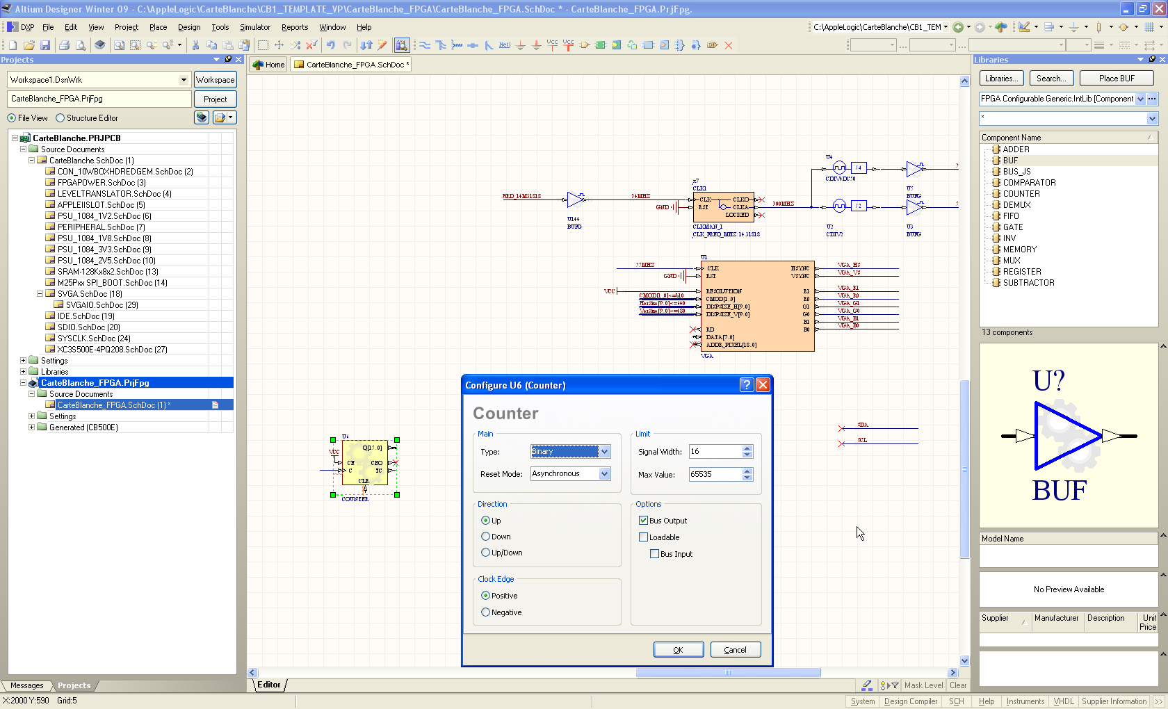Click the Place BUF button

(1117, 79)
